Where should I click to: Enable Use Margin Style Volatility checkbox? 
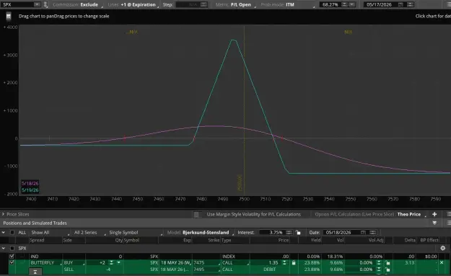pos(196,214)
